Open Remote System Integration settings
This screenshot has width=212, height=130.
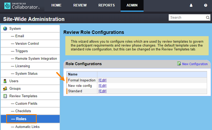point(36,59)
